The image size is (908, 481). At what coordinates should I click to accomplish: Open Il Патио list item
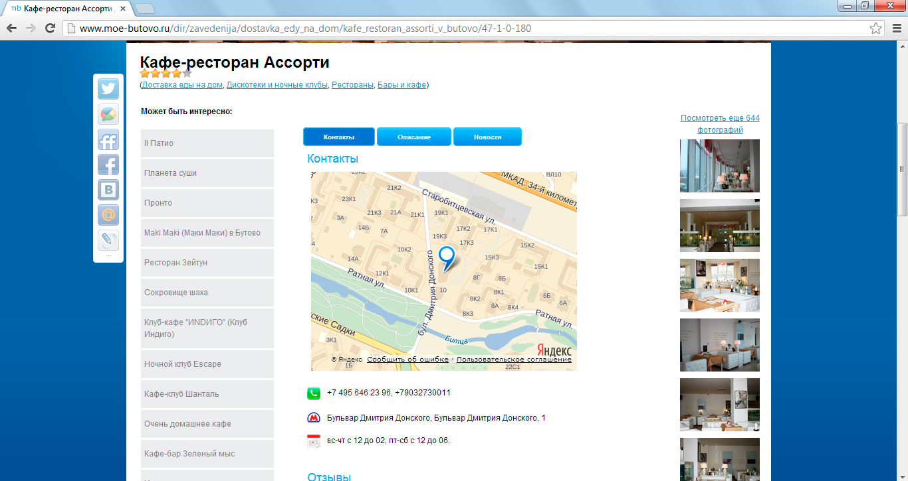point(207,143)
